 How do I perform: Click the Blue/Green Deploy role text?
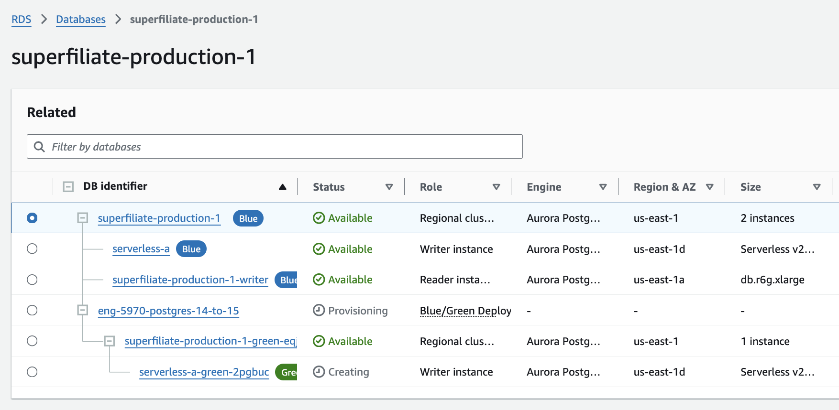click(x=465, y=311)
